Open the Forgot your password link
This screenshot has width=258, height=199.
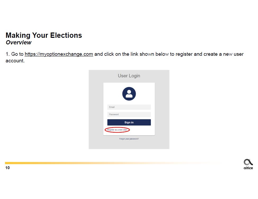click(x=129, y=139)
